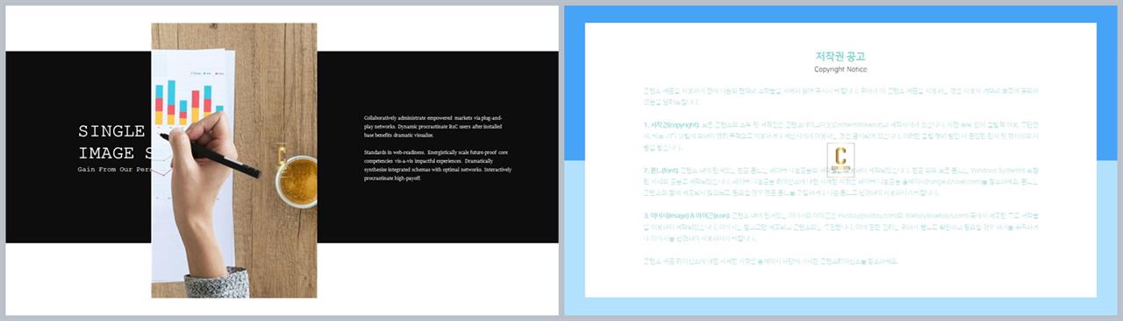Select the final license line at bottom

tap(771, 261)
